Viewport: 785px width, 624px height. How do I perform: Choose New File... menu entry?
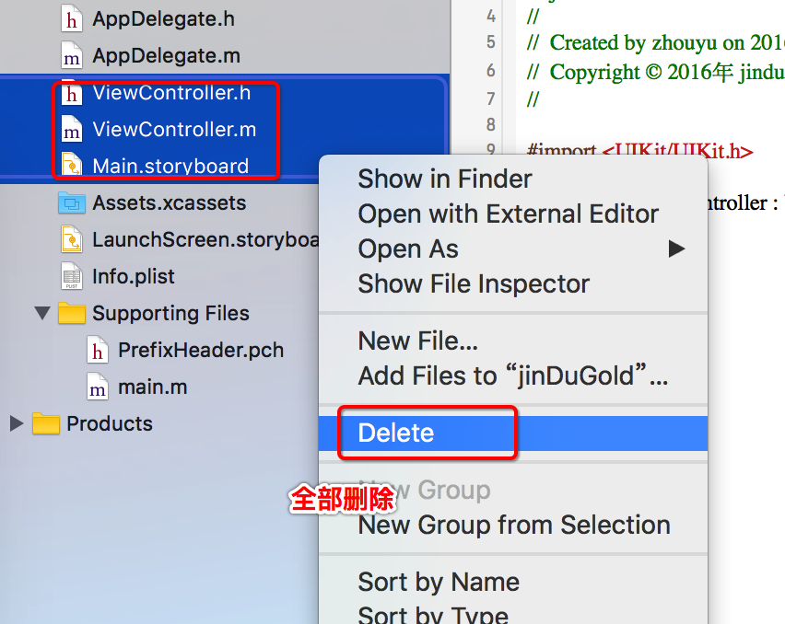[x=417, y=341]
